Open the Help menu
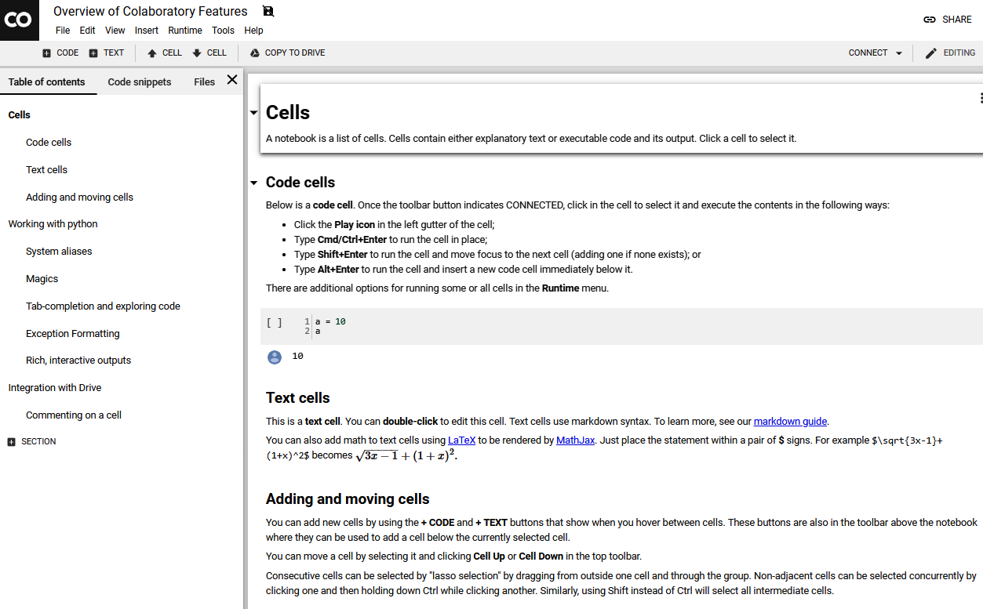Screen dimensions: 983x609 [x=253, y=31]
